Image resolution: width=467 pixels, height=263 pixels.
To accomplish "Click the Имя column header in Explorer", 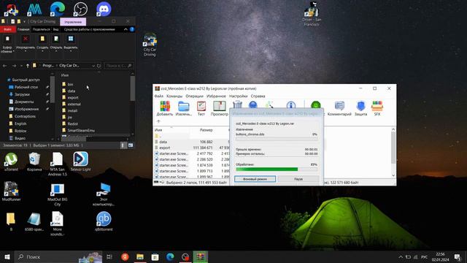I will click(65, 75).
